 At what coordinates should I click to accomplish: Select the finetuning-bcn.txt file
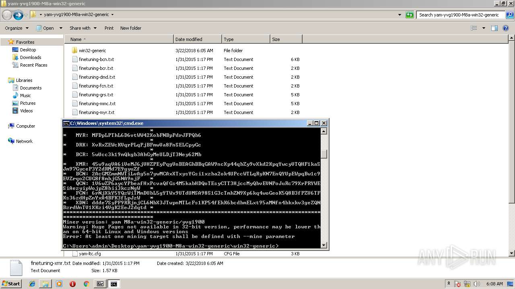[96, 59]
